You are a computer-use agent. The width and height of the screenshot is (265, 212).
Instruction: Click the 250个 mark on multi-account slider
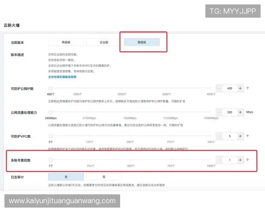(91, 166)
